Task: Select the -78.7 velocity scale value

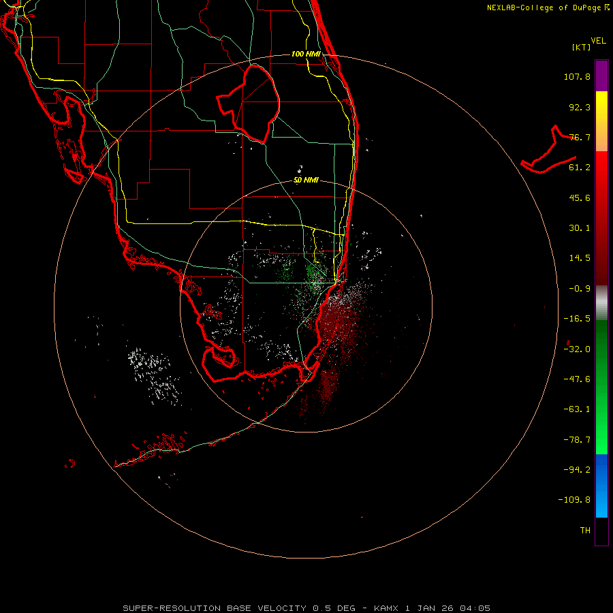Action: pyautogui.click(x=577, y=440)
